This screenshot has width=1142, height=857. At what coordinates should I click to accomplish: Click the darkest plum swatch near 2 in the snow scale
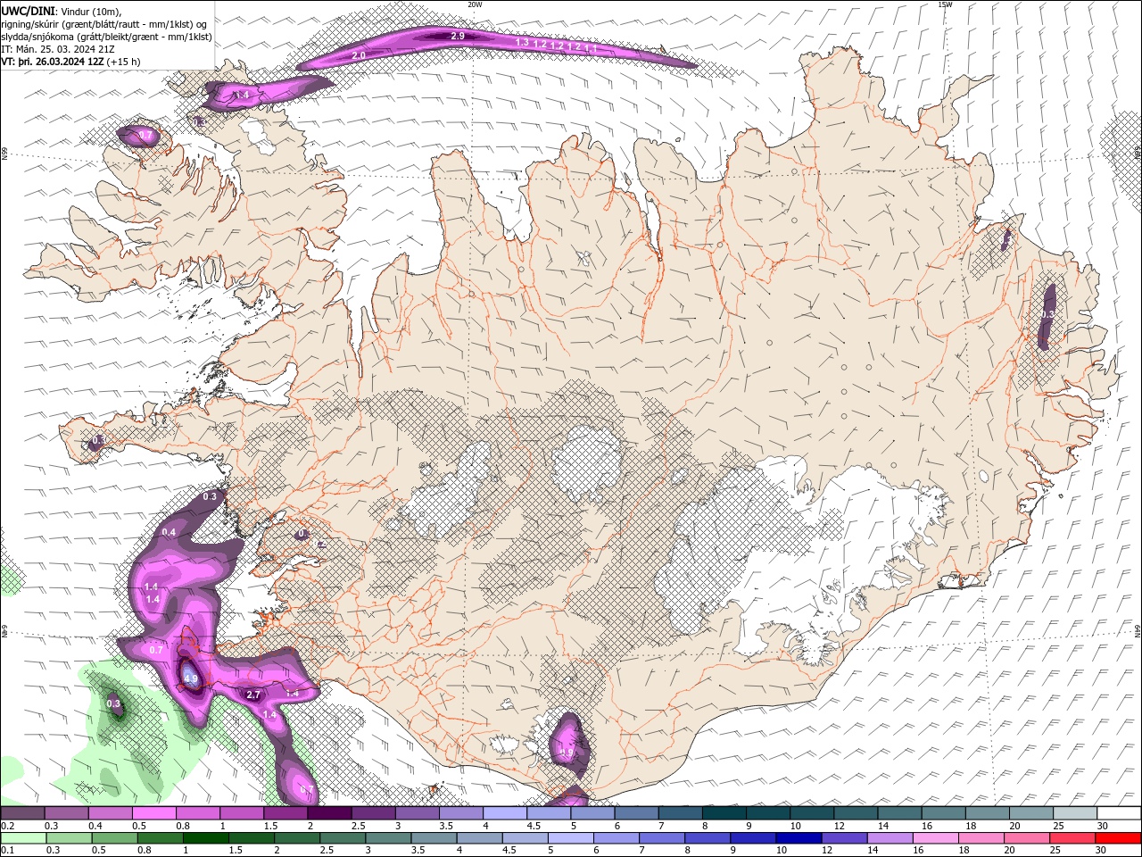[x=328, y=813]
